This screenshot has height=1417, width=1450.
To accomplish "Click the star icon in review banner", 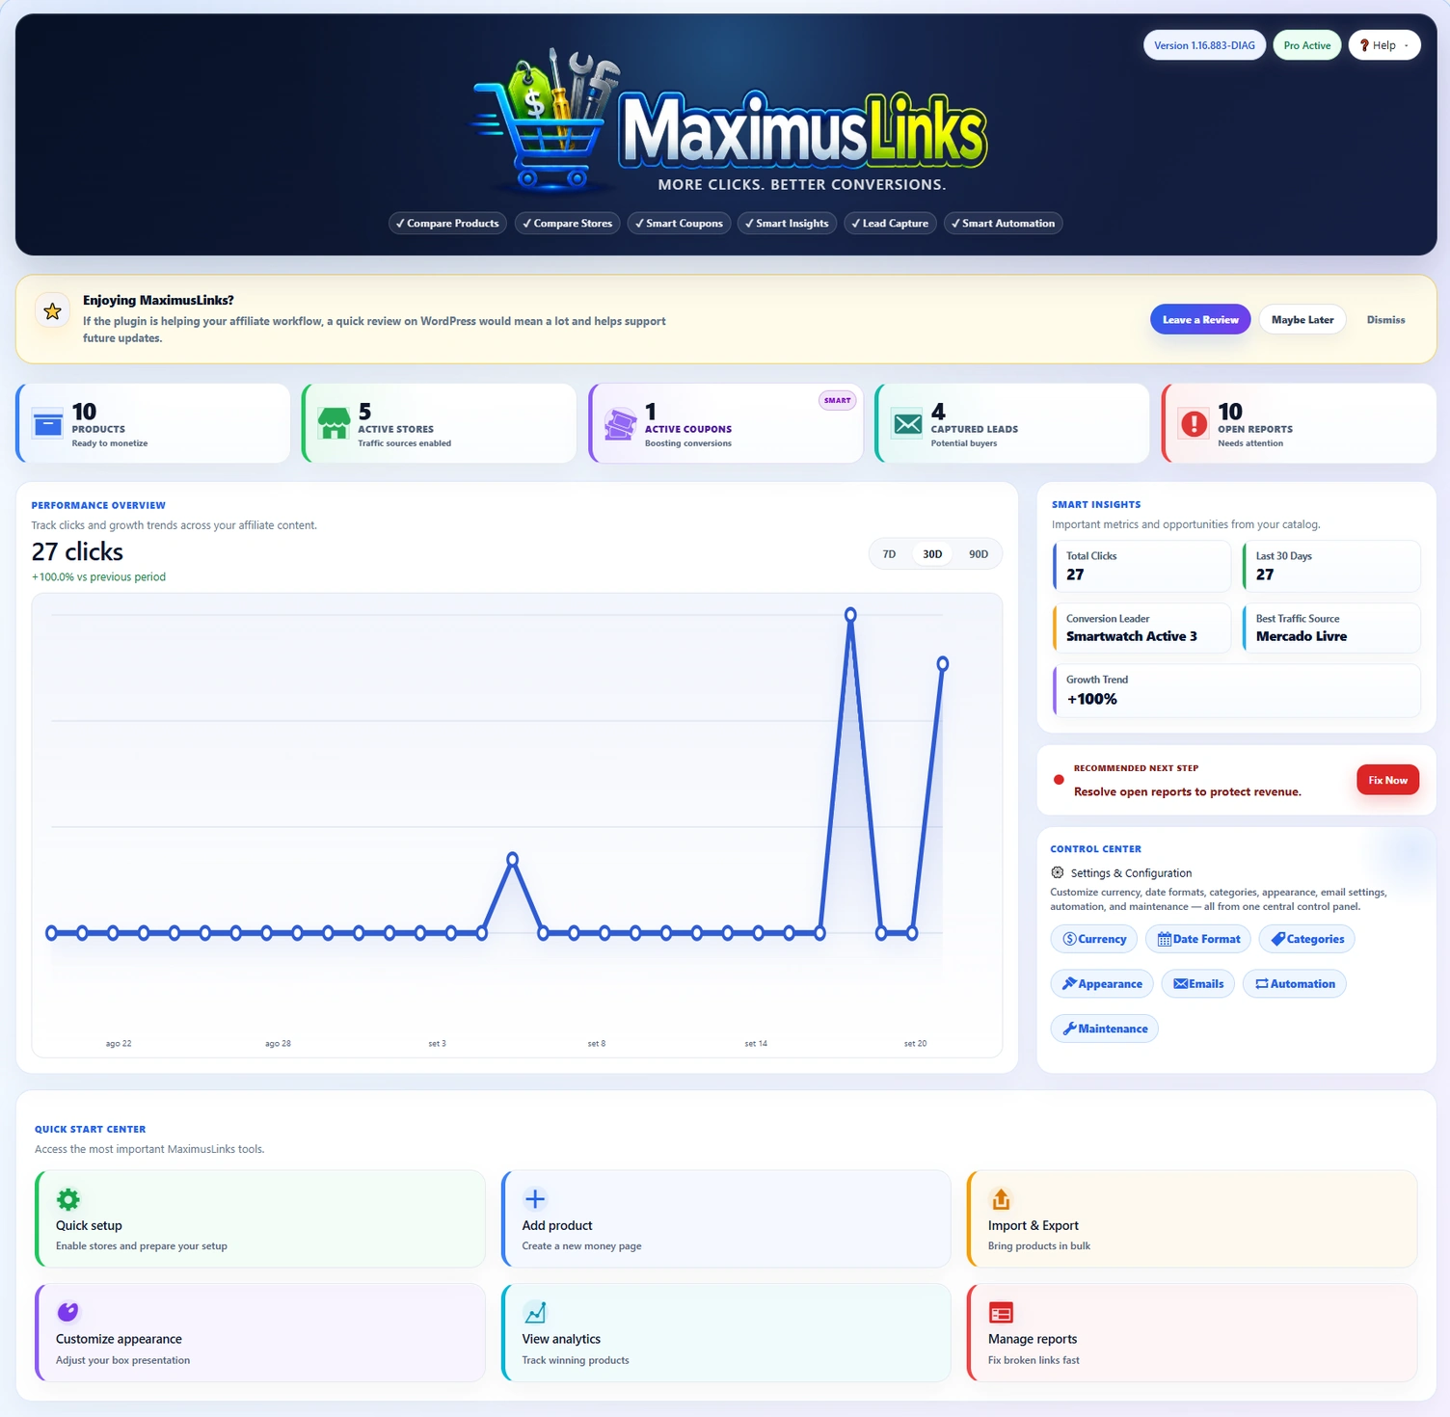I will [x=53, y=311].
